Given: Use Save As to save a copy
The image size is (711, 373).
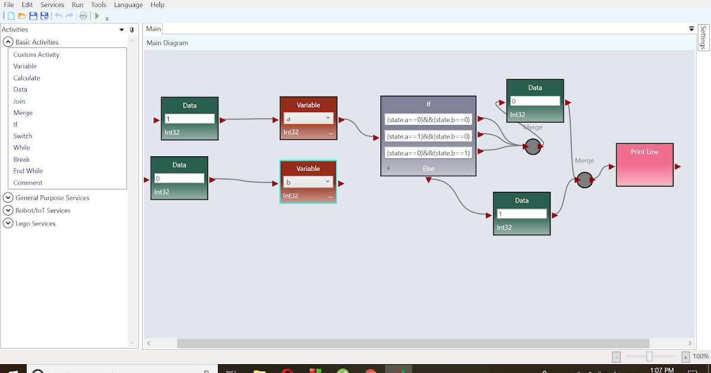Looking at the screenshot, I should click(x=44, y=16).
